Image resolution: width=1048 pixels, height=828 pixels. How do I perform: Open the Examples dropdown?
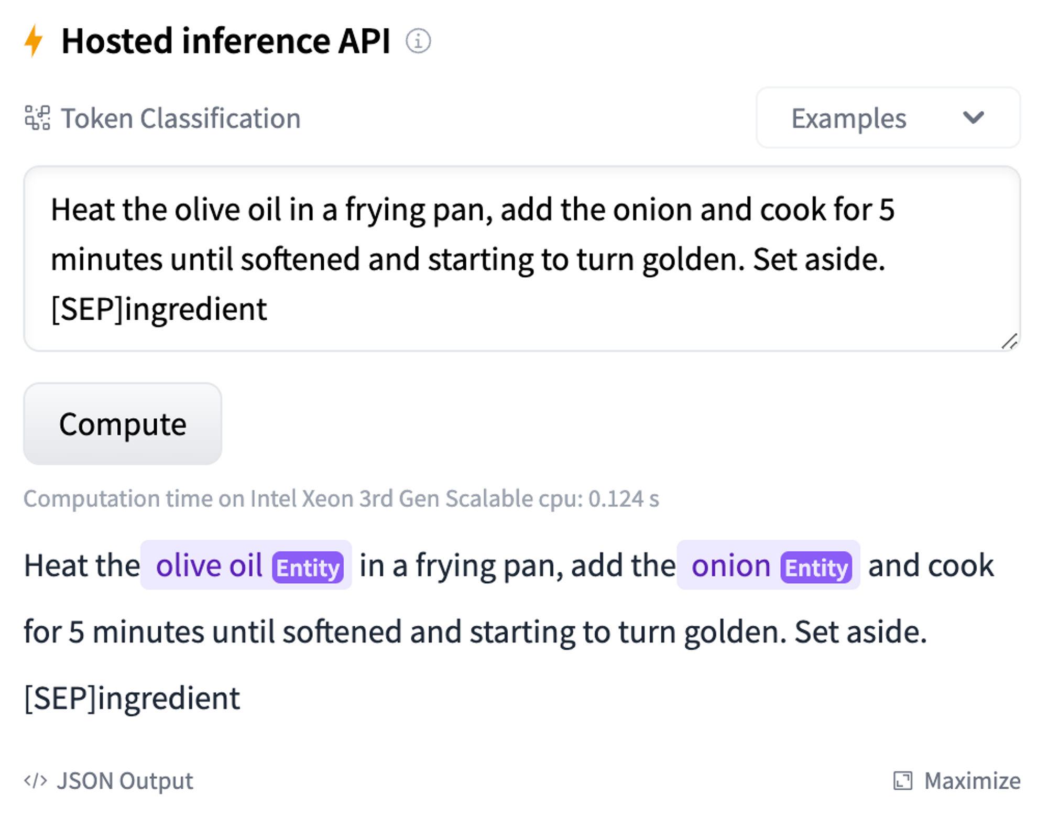(888, 117)
